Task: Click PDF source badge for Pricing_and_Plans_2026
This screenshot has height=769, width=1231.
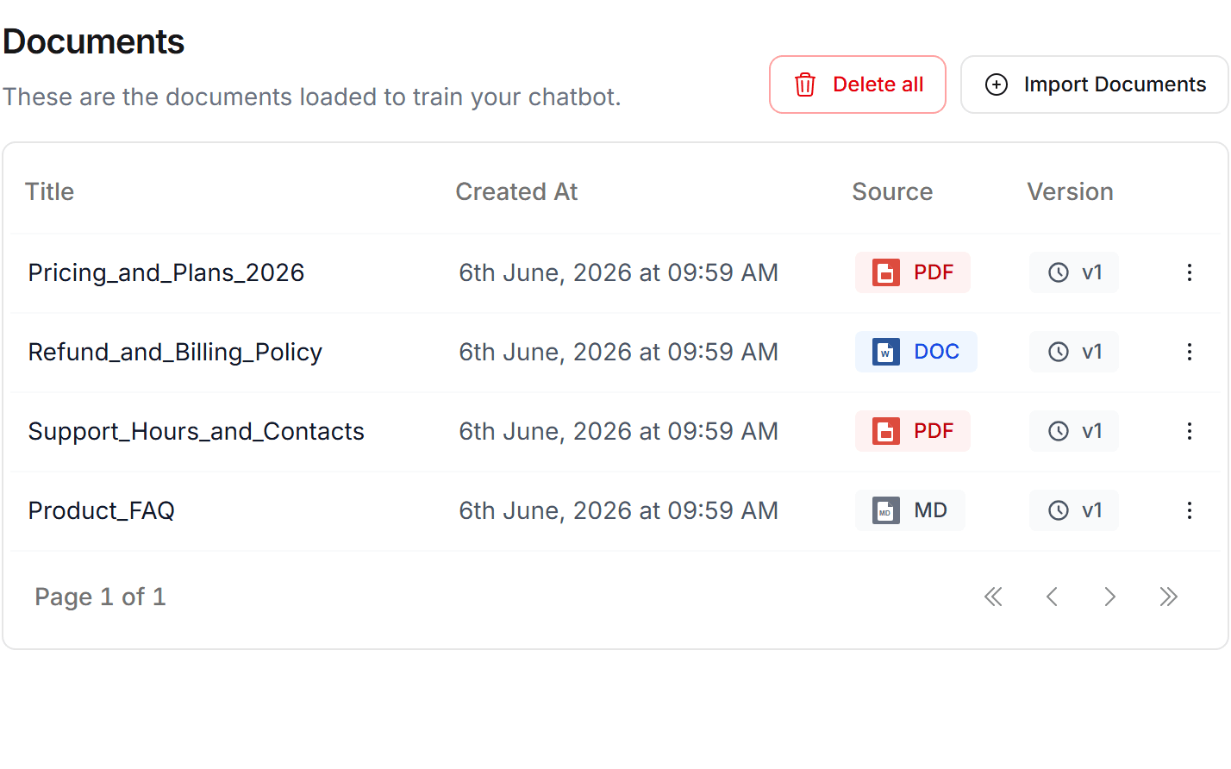Action: [913, 272]
